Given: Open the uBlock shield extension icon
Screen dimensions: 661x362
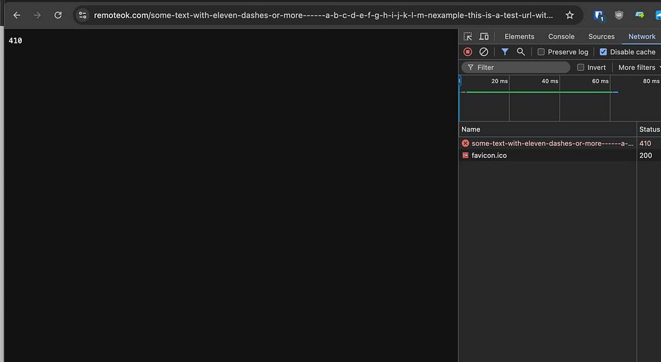Looking at the screenshot, I should [619, 15].
